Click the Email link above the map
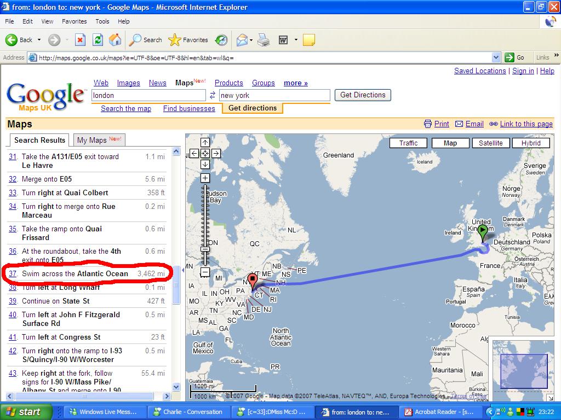The width and height of the screenshot is (561, 420). [474, 124]
